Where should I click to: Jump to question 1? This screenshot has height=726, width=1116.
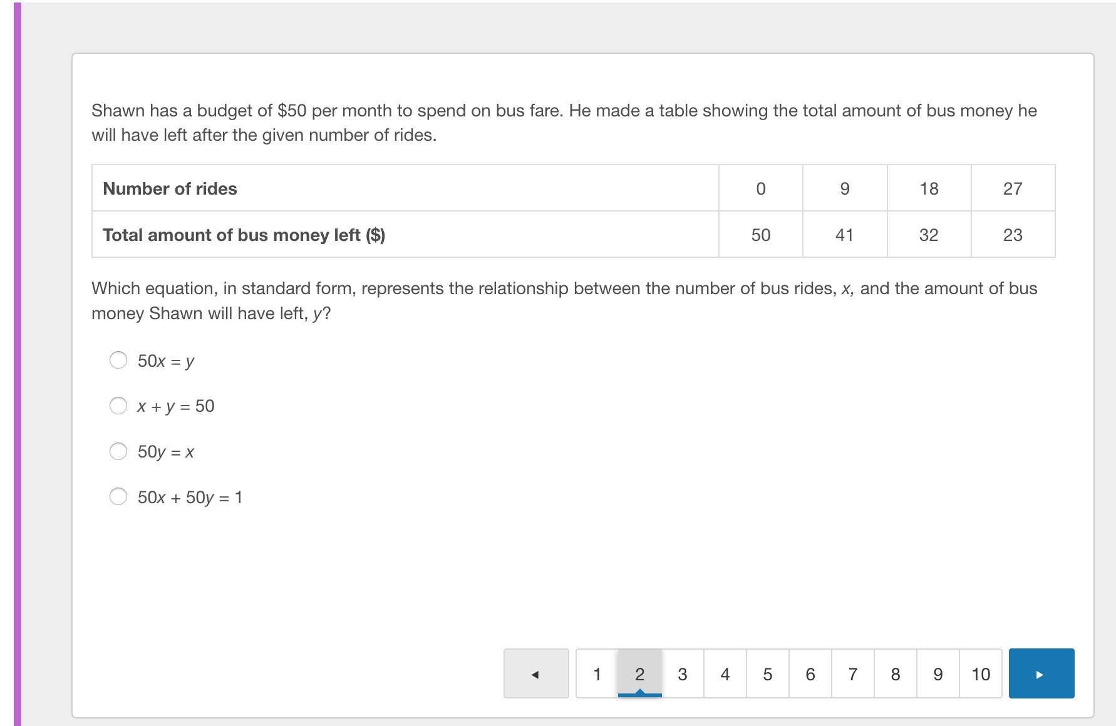[x=597, y=673]
